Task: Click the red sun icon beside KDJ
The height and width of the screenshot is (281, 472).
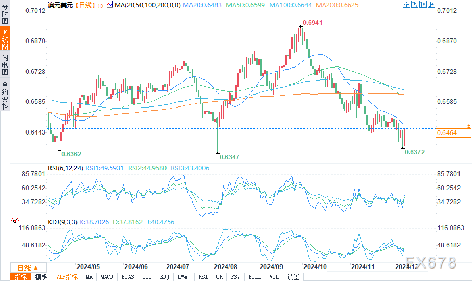Action: click(15, 221)
